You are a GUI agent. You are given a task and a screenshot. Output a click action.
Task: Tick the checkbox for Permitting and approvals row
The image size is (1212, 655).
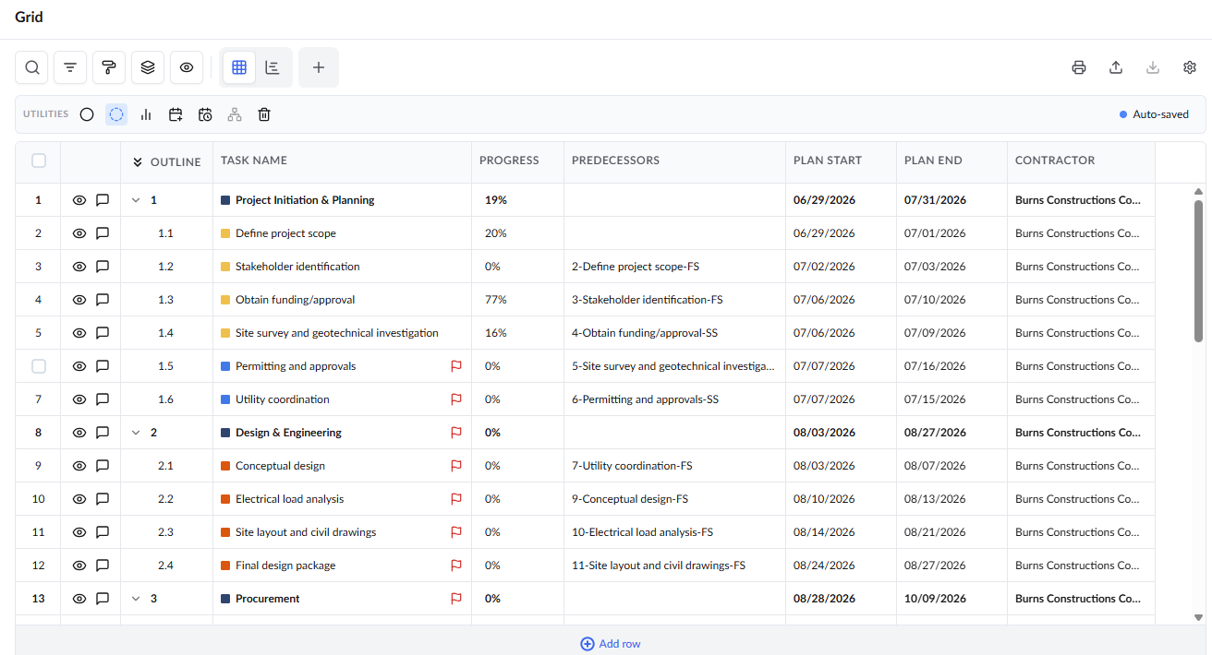39,366
